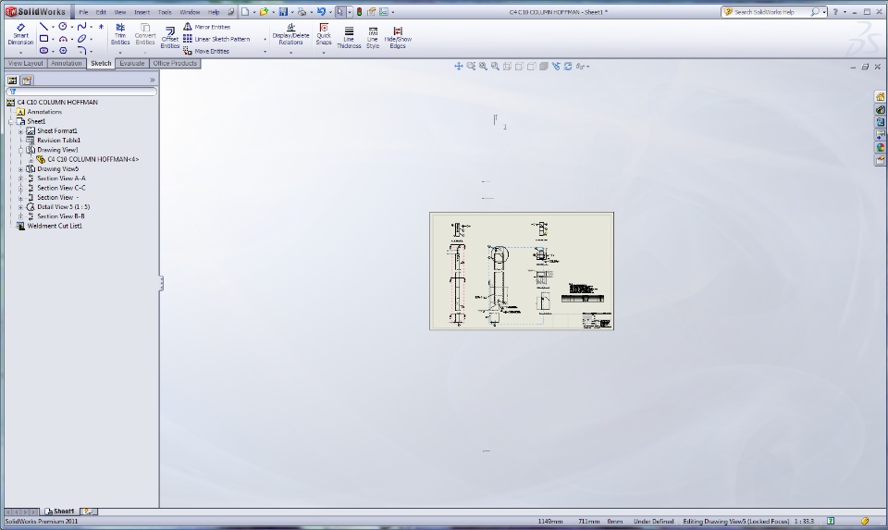Viewport: 888px width, 530px height.
Task: Click the Undo icon
Action: (x=321, y=11)
